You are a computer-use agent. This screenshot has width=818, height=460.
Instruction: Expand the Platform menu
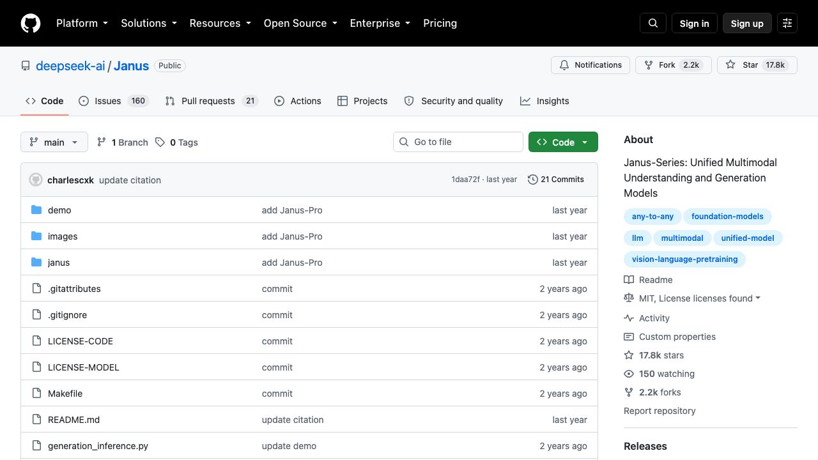[x=82, y=23]
